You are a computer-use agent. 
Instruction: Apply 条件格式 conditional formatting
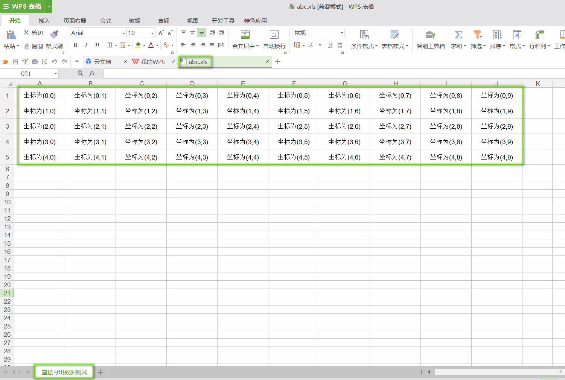[364, 40]
